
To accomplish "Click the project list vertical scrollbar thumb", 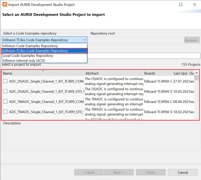I will pos(197,78).
